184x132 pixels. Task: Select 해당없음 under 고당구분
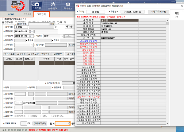16,116
